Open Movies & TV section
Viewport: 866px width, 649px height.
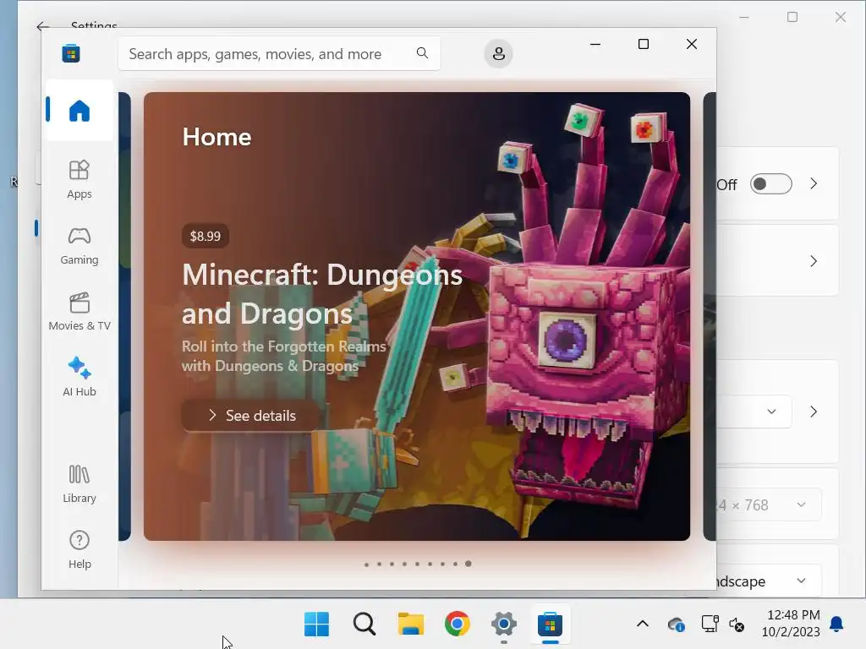[79, 311]
